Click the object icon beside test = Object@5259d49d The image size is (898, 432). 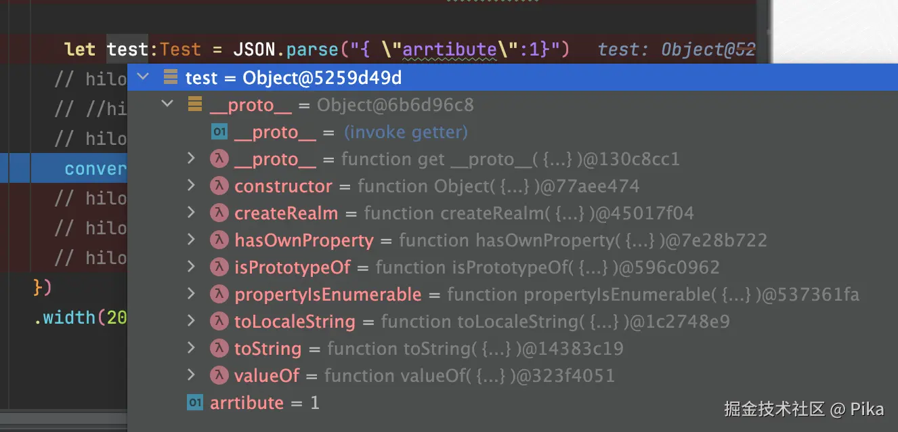pyautogui.click(x=171, y=78)
